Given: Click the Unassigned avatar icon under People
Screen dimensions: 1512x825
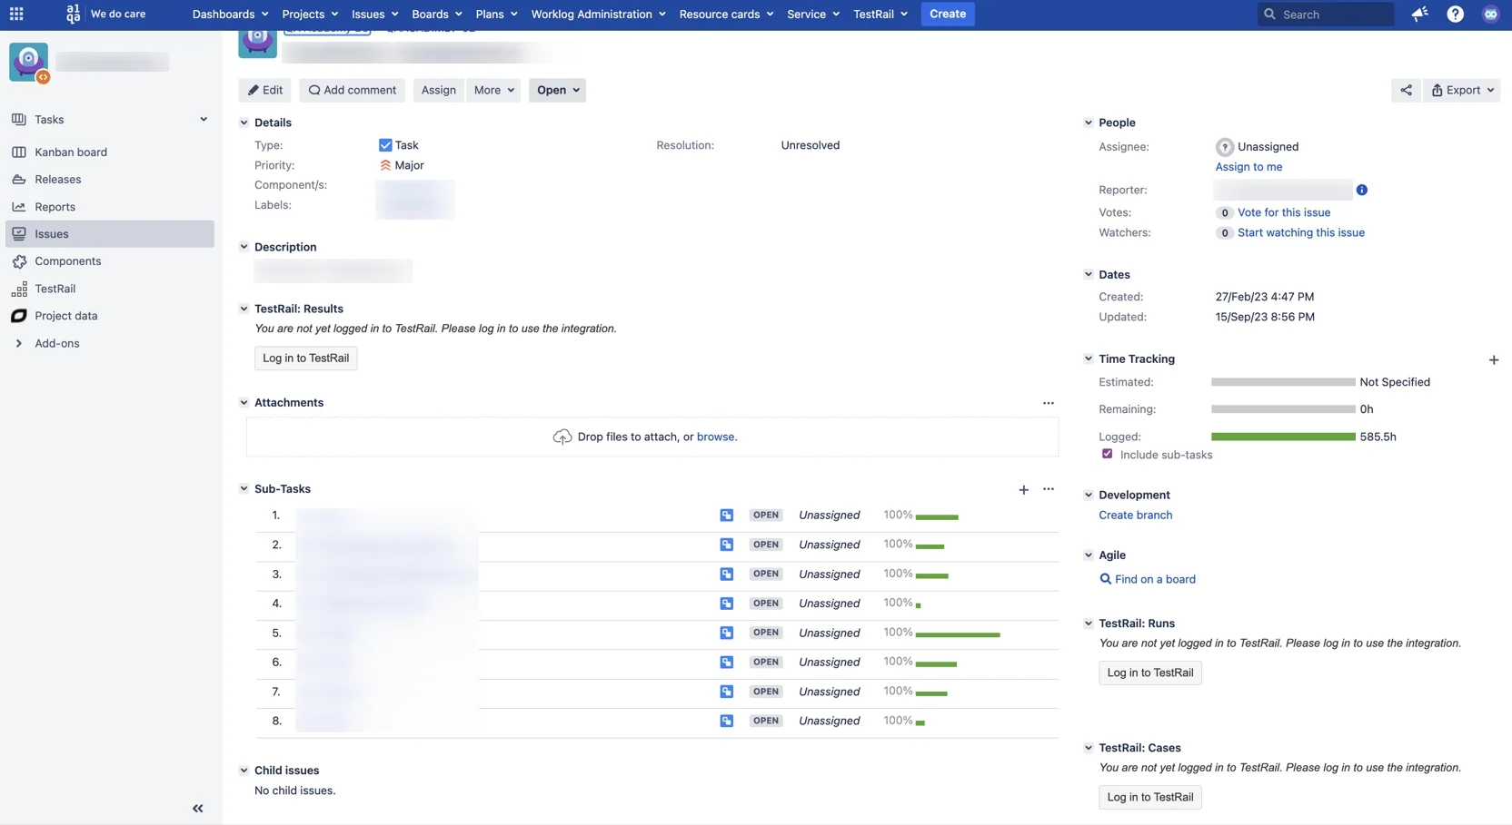Looking at the screenshot, I should [1224, 146].
